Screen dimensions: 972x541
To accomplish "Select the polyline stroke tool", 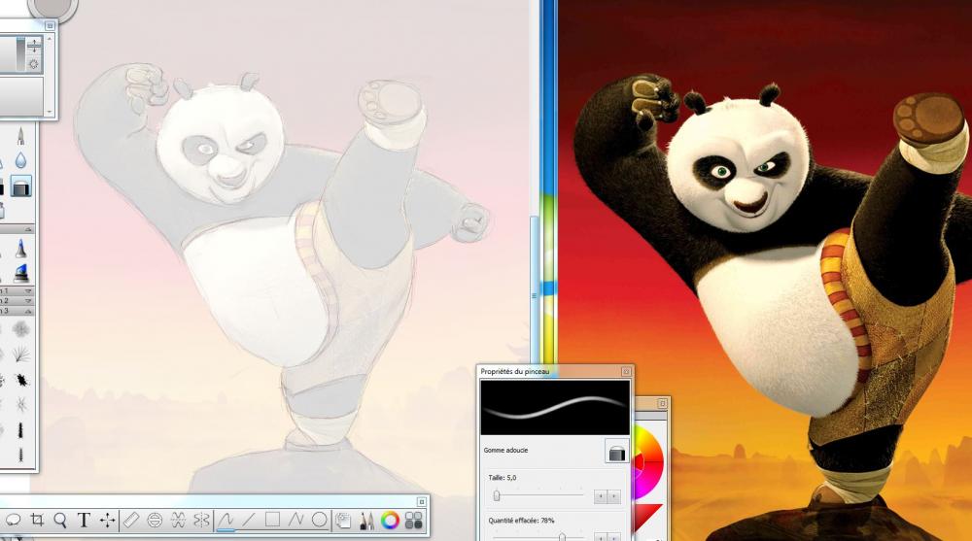I will click(x=295, y=520).
